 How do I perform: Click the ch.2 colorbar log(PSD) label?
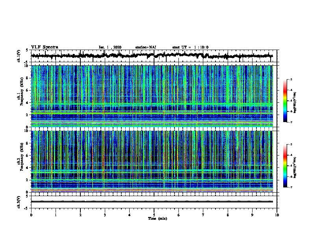coord(295,167)
